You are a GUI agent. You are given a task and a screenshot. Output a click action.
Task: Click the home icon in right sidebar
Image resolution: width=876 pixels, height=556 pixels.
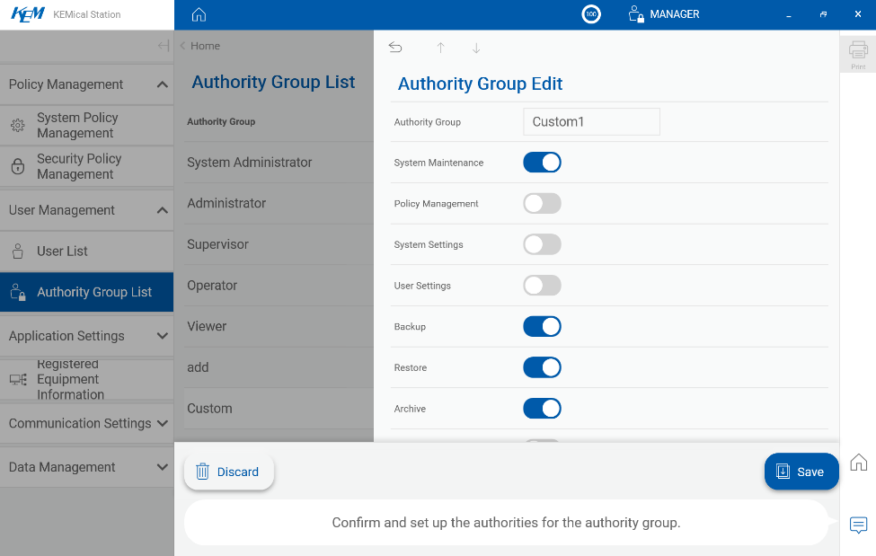858,463
